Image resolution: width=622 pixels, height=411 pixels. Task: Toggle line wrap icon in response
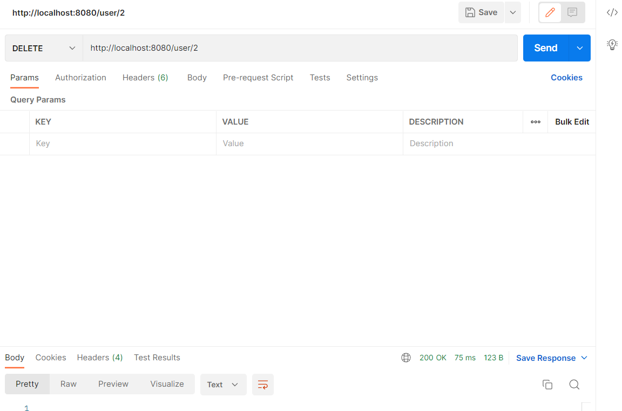262,385
